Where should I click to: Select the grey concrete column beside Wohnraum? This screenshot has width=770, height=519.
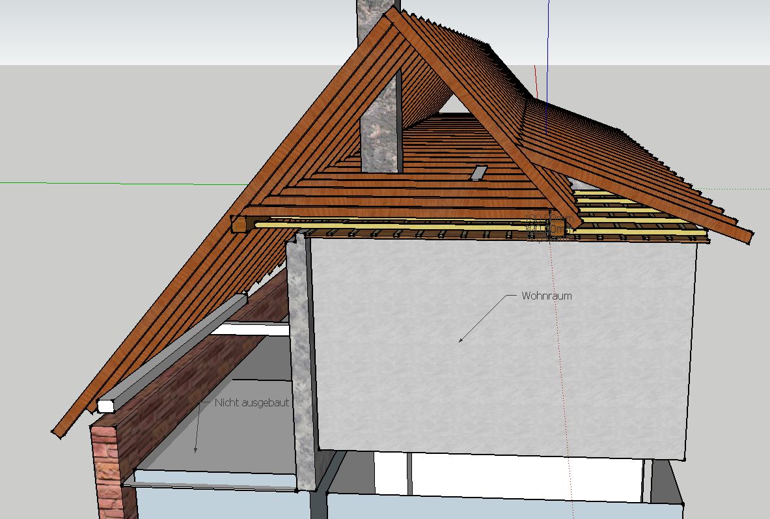coord(302,365)
